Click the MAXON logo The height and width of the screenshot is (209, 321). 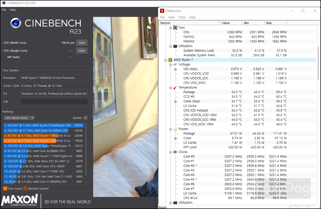coord(19,200)
